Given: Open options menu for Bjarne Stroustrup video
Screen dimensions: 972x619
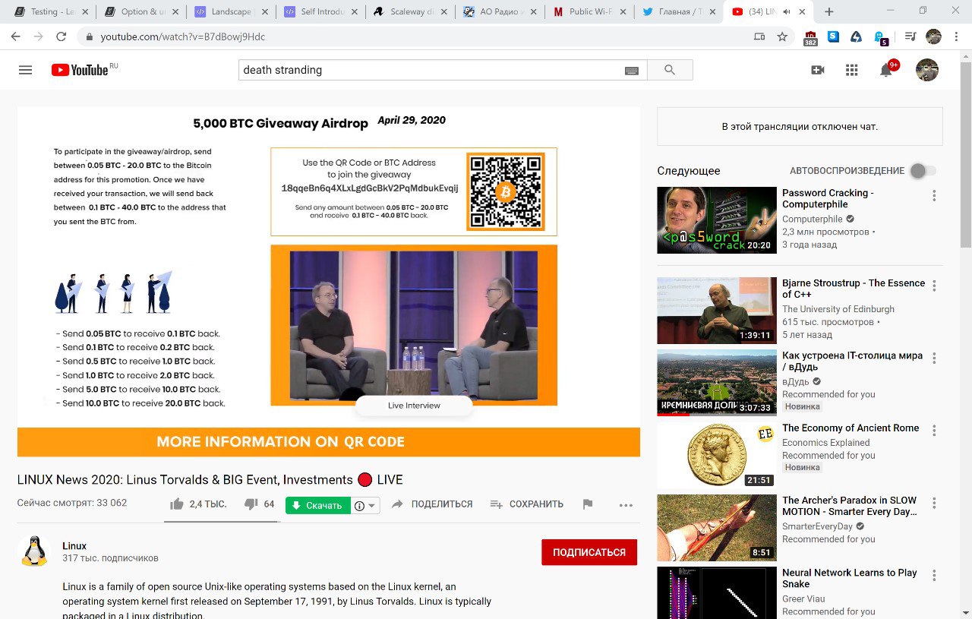Looking at the screenshot, I should point(934,286).
